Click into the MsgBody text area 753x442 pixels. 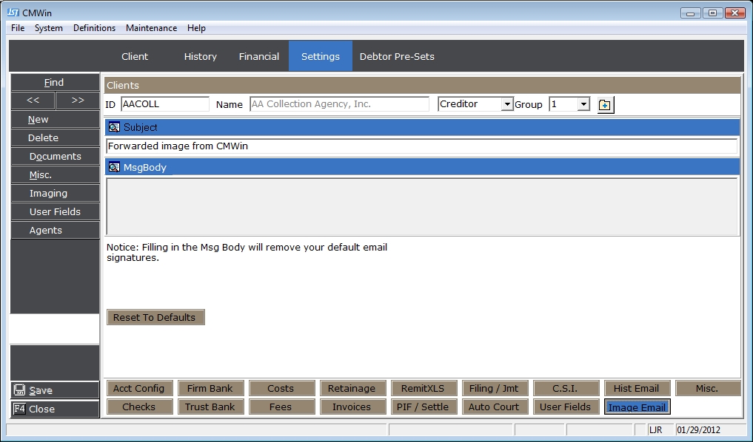click(x=422, y=205)
